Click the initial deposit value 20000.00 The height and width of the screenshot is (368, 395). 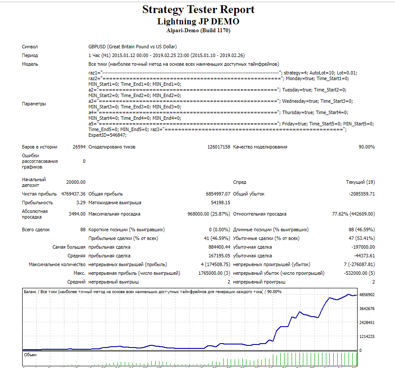tap(76, 182)
